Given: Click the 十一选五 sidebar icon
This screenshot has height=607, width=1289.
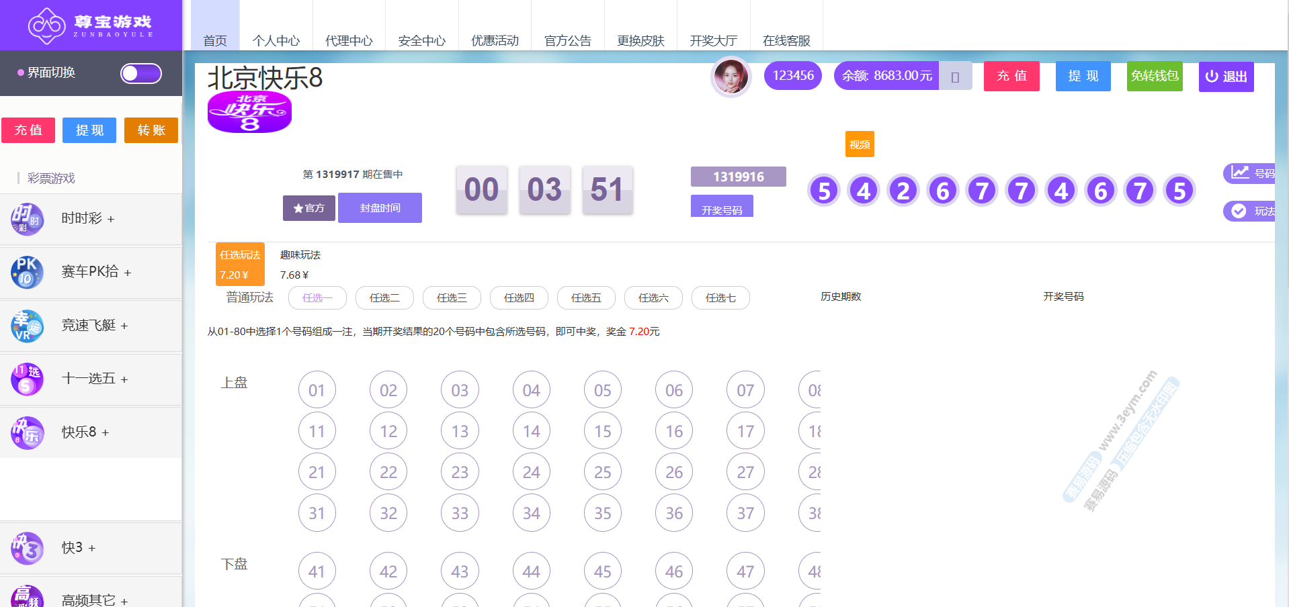Looking at the screenshot, I should (x=27, y=379).
